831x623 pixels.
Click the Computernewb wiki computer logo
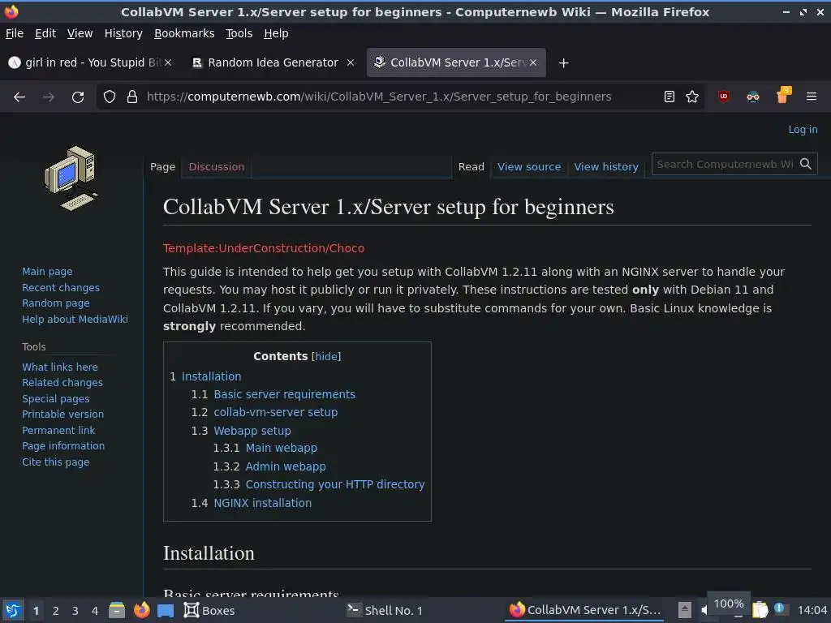pyautogui.click(x=71, y=178)
